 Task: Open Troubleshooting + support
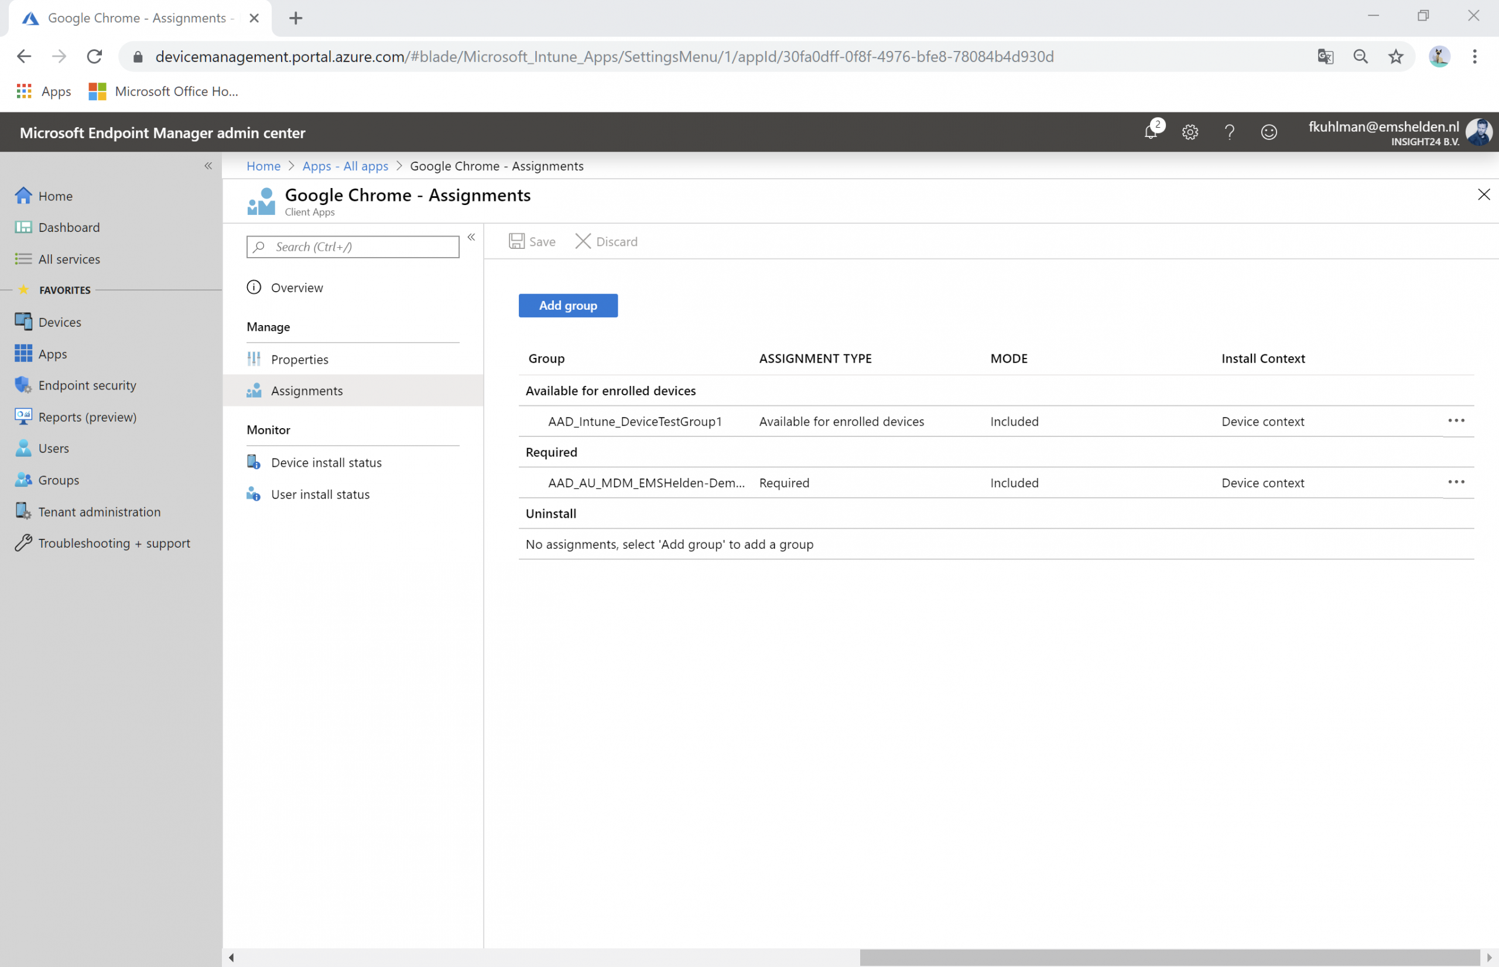click(x=114, y=543)
